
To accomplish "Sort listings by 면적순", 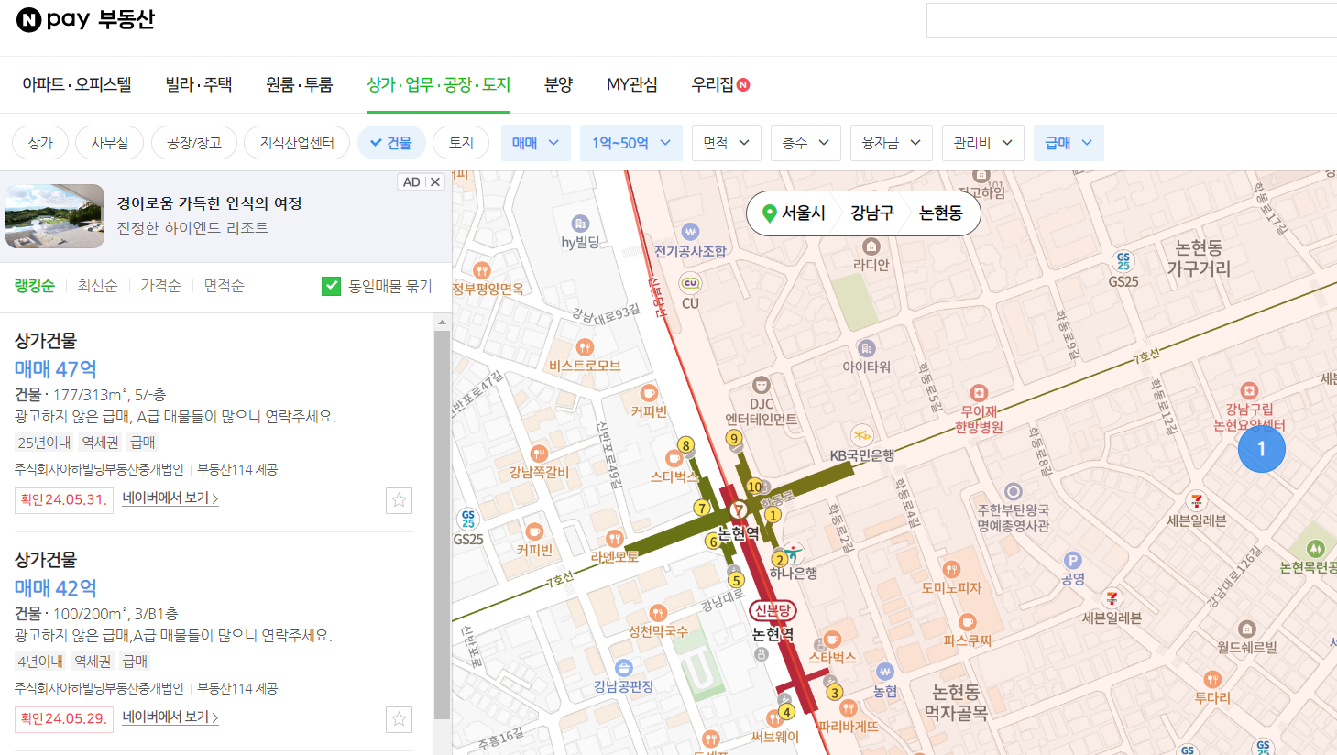I will [224, 286].
